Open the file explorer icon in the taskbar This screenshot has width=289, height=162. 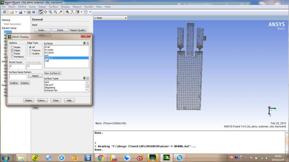(21, 158)
